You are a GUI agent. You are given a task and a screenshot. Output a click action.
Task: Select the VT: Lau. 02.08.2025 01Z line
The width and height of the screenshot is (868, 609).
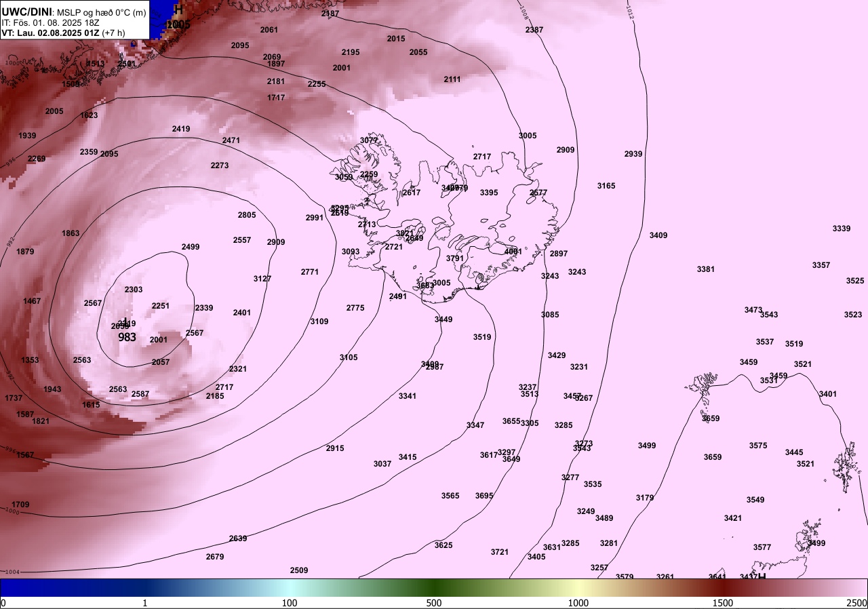coord(63,33)
